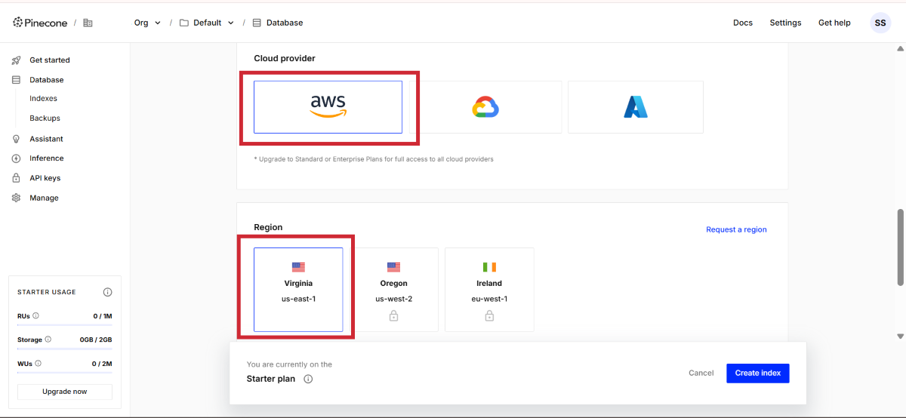
Task: Click the organization building icon beside Pinecone
Action: [x=88, y=23]
